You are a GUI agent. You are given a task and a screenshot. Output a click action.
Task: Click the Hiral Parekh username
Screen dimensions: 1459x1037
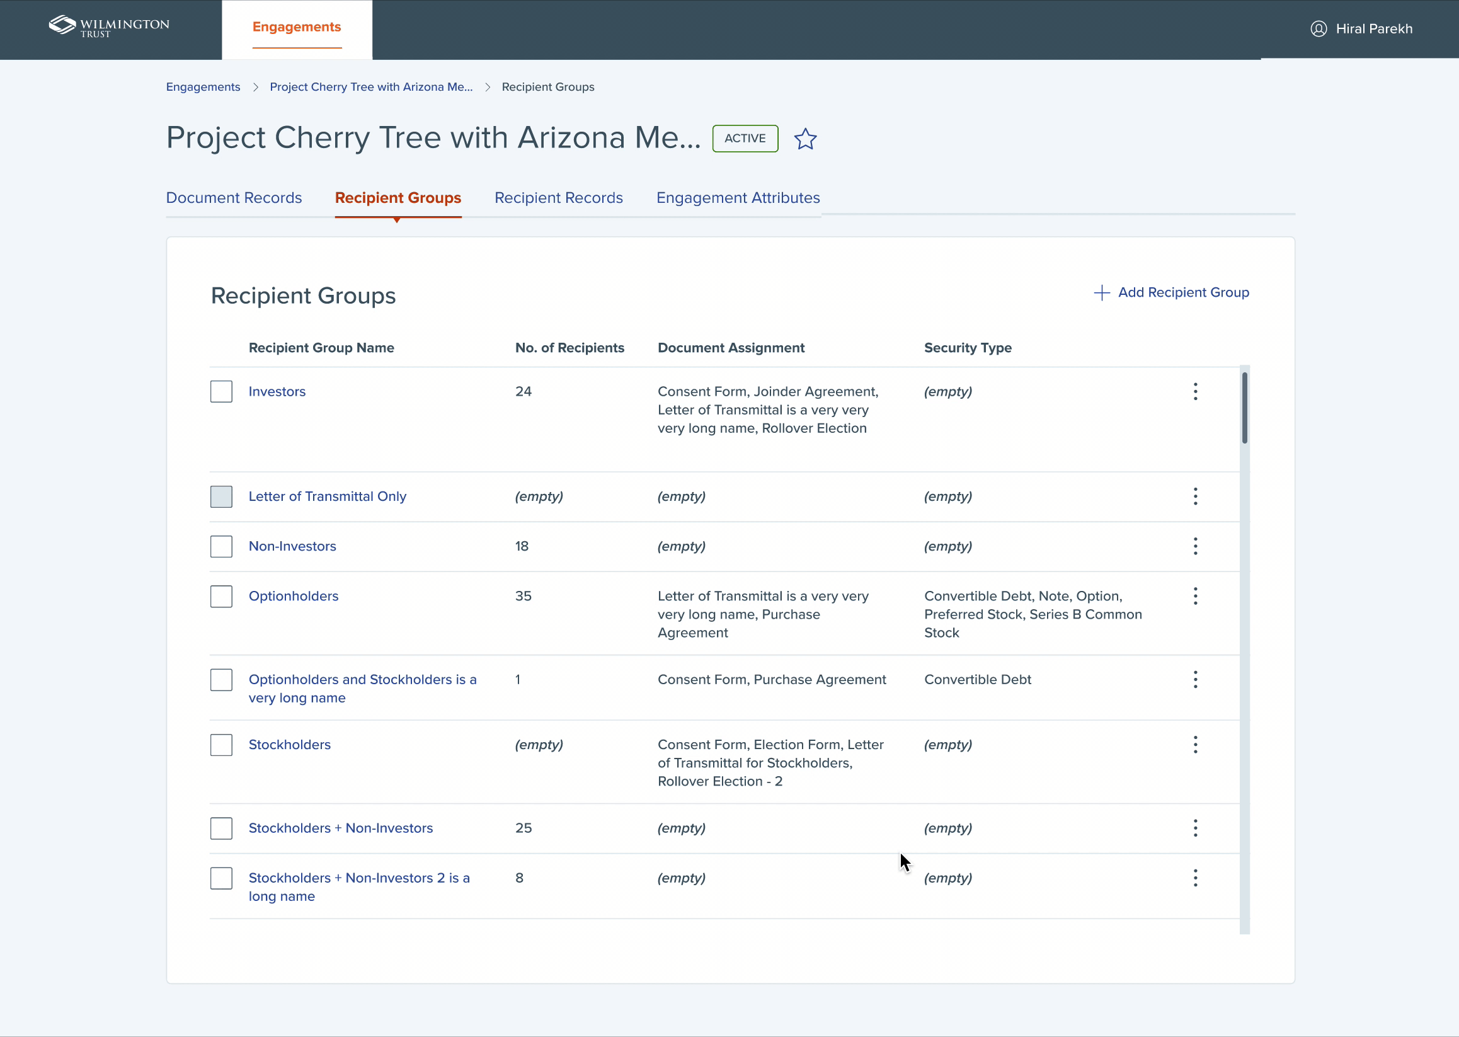click(1374, 29)
